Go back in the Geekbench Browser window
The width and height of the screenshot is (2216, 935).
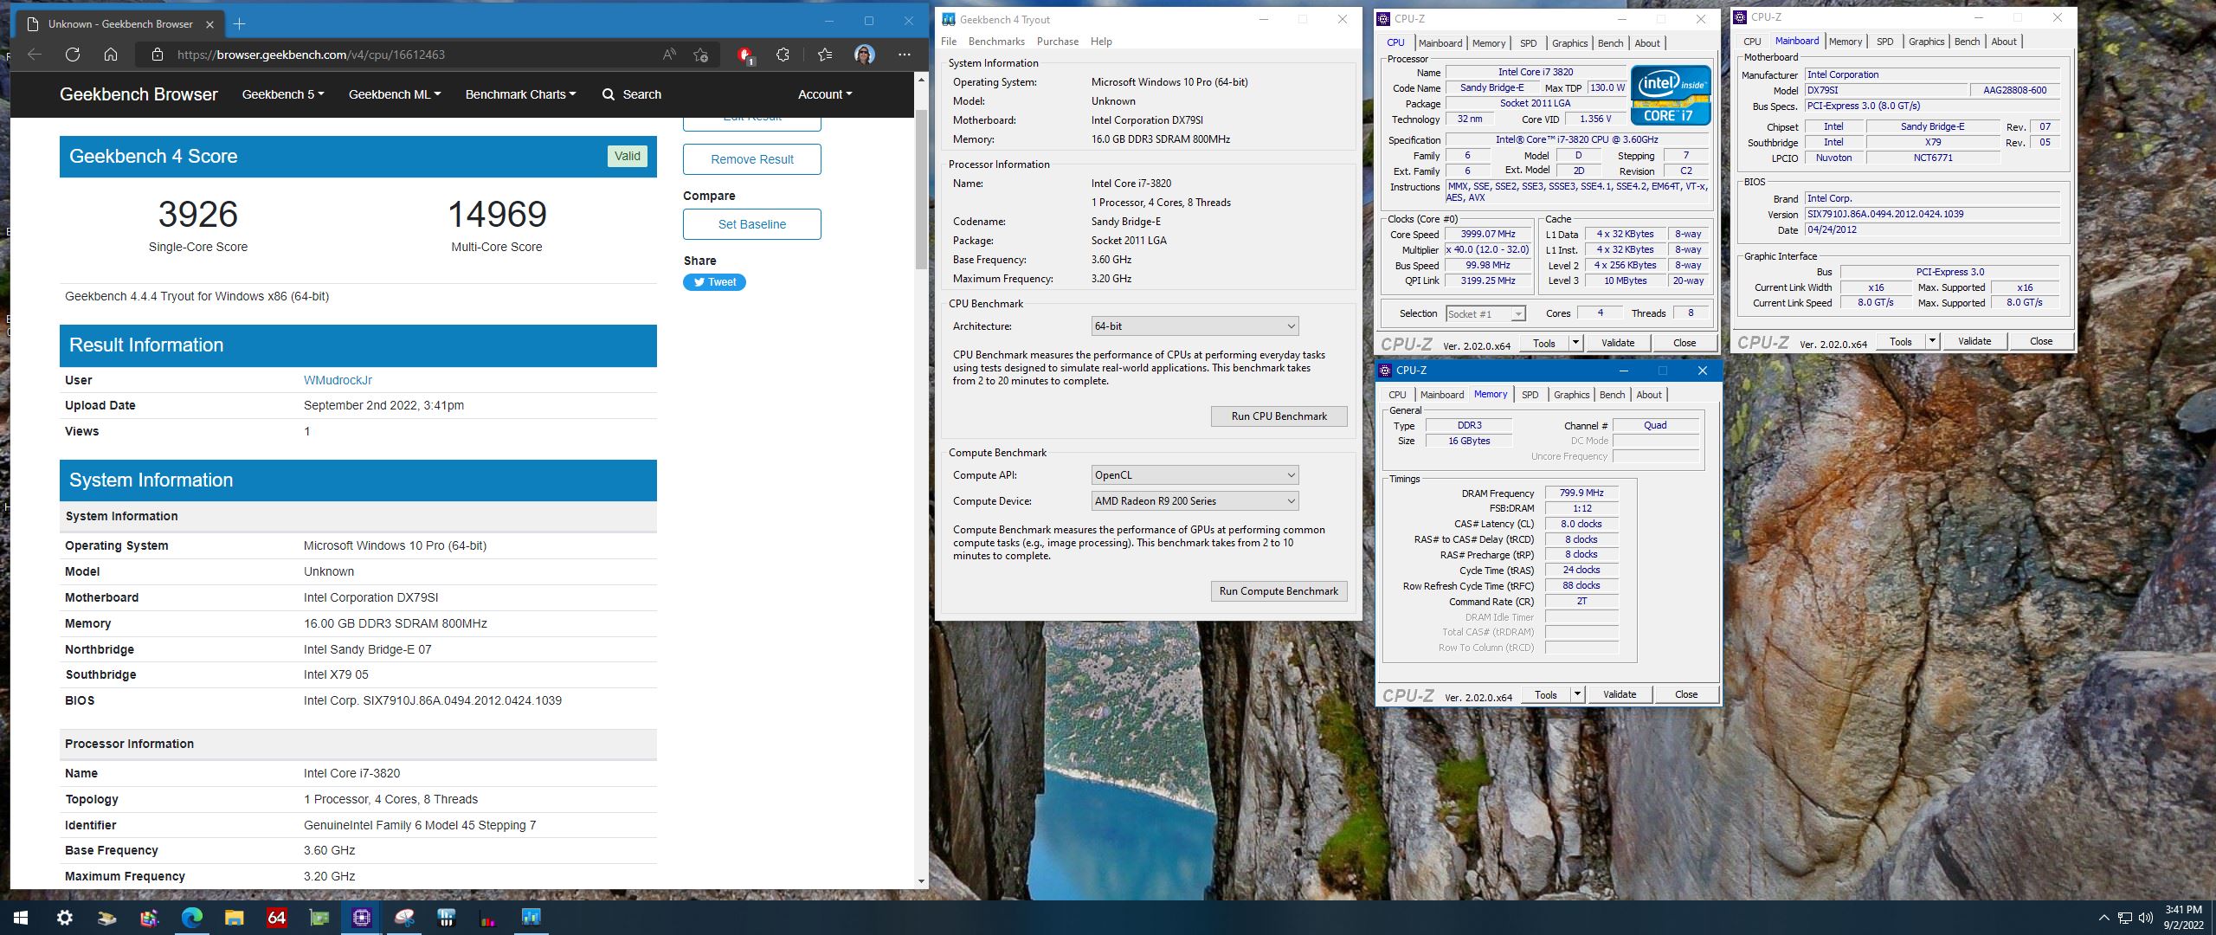(x=35, y=55)
